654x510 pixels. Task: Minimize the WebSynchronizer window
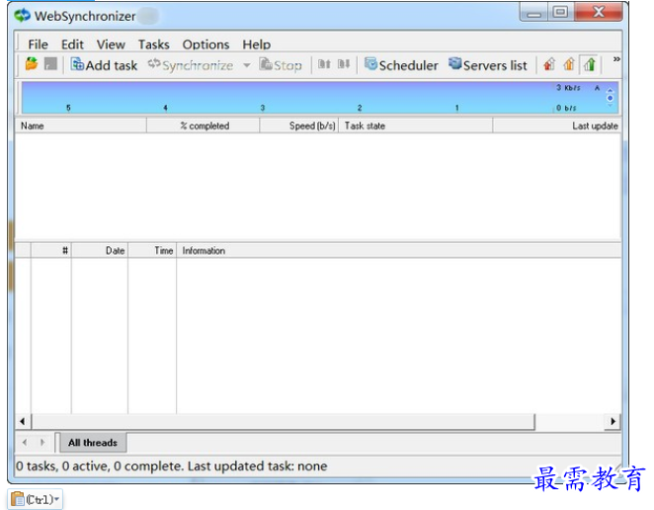point(533,13)
